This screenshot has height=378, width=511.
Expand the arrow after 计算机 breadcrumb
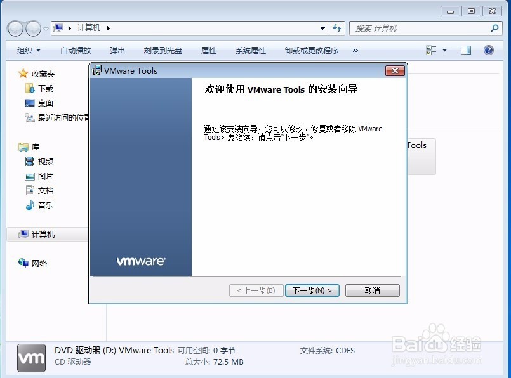click(108, 29)
